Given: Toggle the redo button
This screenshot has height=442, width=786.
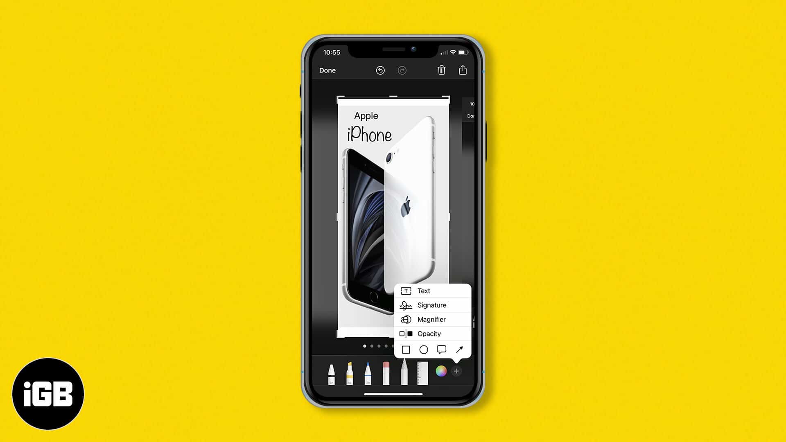Looking at the screenshot, I should (x=402, y=70).
